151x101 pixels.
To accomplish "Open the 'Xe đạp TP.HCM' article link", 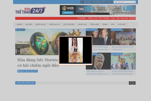I will (x=123, y=72).
